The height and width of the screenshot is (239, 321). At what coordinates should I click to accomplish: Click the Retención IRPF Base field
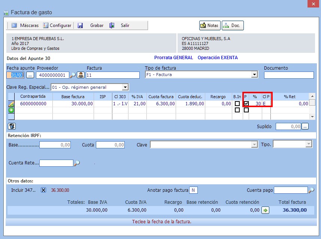(x=55, y=145)
